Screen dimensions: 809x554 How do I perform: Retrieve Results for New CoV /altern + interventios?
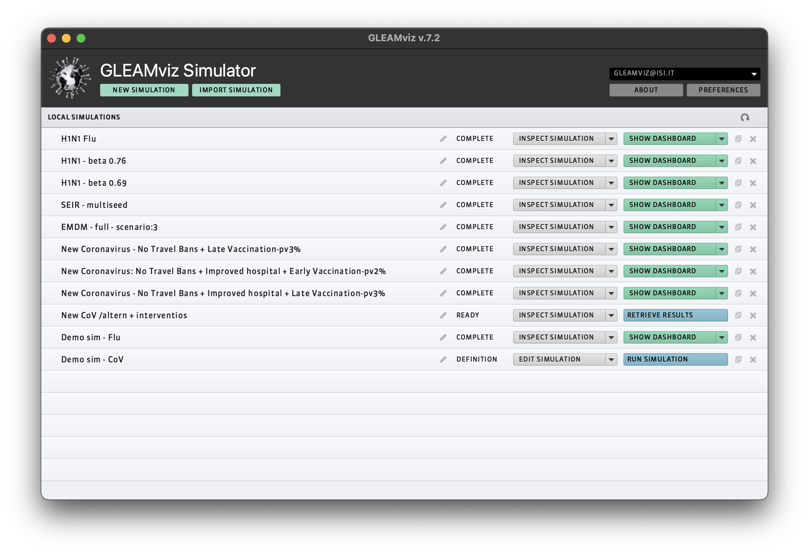coord(675,315)
